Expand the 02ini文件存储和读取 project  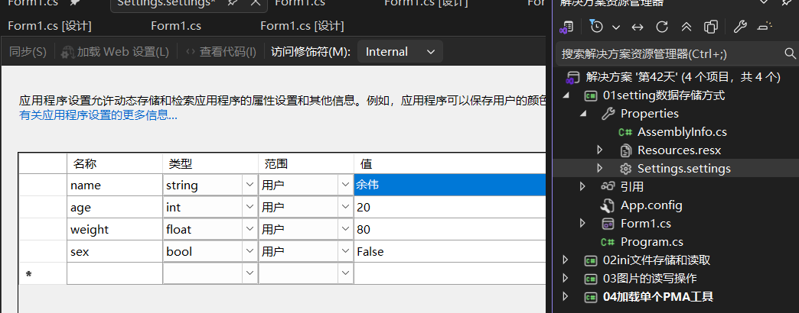click(x=566, y=260)
